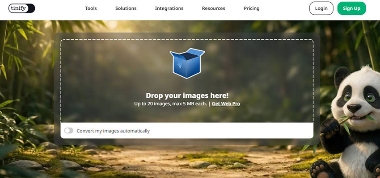Click the green Sign Up button
Viewport: 380px width, 178px height.
coord(352,8)
